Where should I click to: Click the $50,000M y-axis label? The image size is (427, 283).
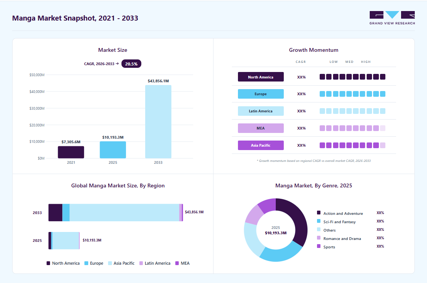(x=37, y=75)
